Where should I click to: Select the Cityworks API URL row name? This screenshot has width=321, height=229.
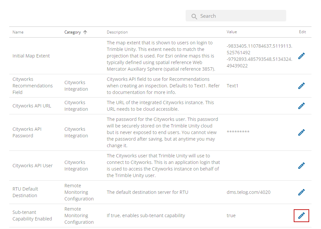[32, 106]
